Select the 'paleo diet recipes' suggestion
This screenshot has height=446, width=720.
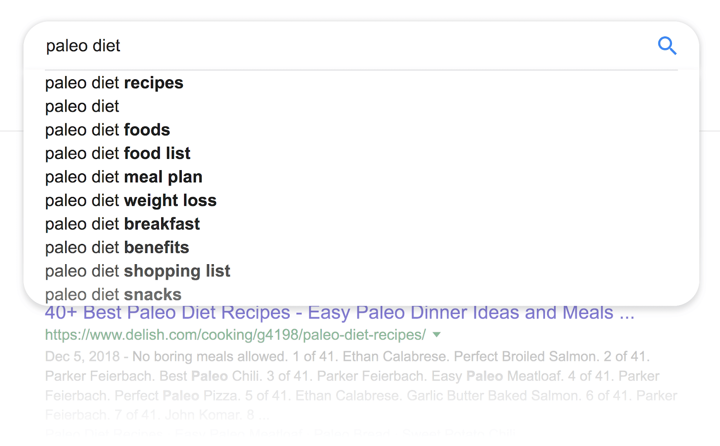114,83
